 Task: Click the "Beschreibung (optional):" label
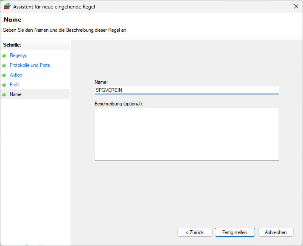coord(118,104)
